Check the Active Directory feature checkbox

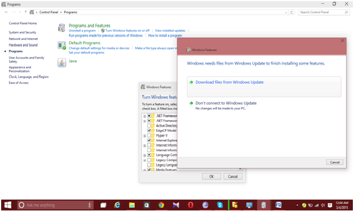click(x=149, y=125)
